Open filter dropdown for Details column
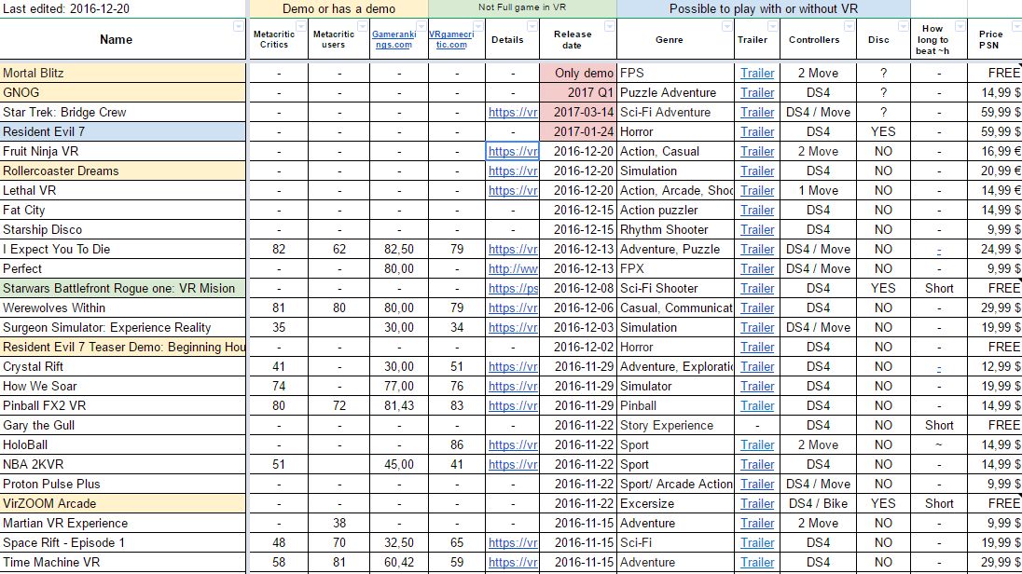This screenshot has width=1022, height=574. (532, 27)
